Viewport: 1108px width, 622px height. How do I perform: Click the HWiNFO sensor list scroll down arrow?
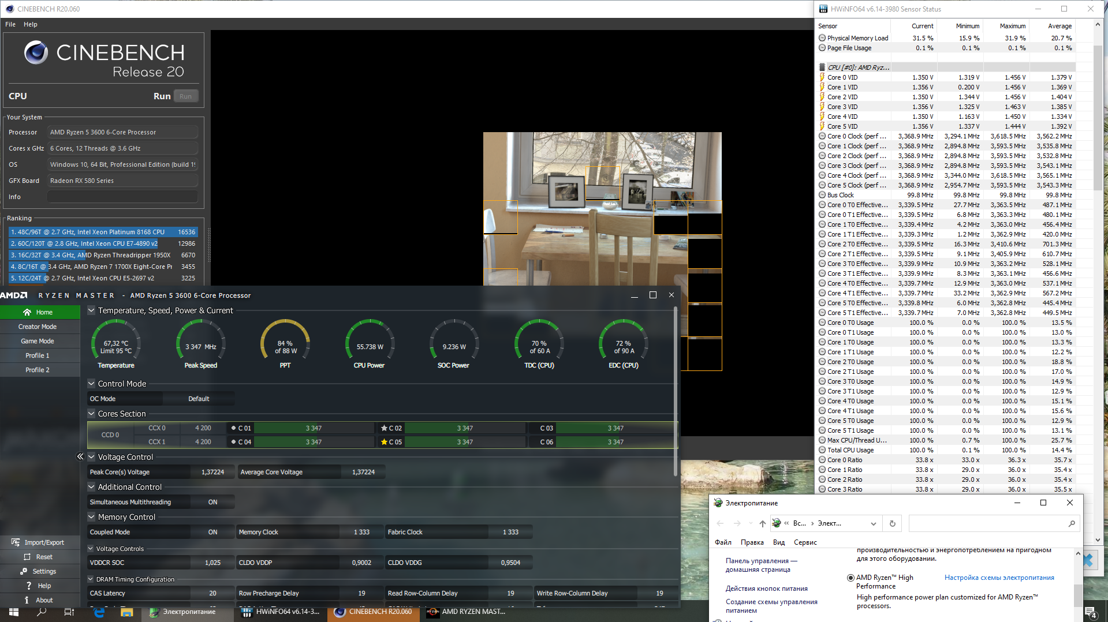pyautogui.click(x=1098, y=540)
